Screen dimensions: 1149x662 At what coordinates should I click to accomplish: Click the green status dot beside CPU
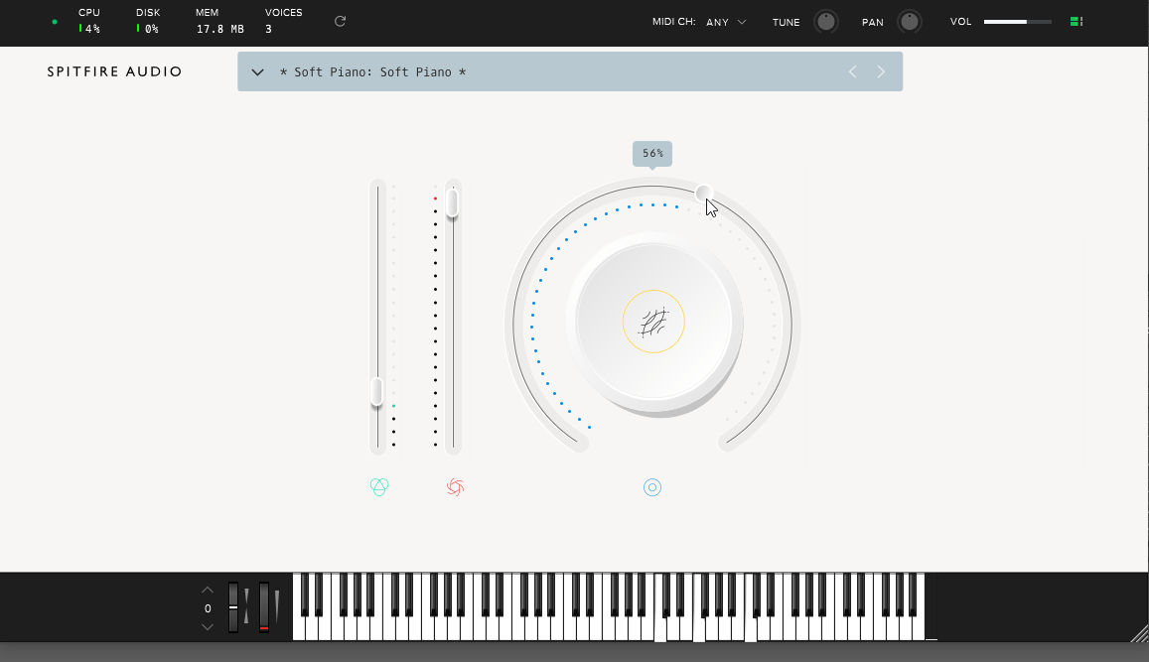click(x=55, y=20)
